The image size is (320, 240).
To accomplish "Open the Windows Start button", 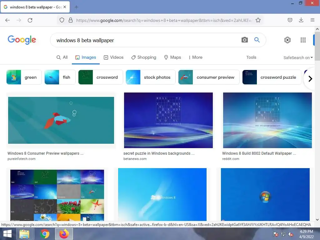I will (x=7, y=234).
